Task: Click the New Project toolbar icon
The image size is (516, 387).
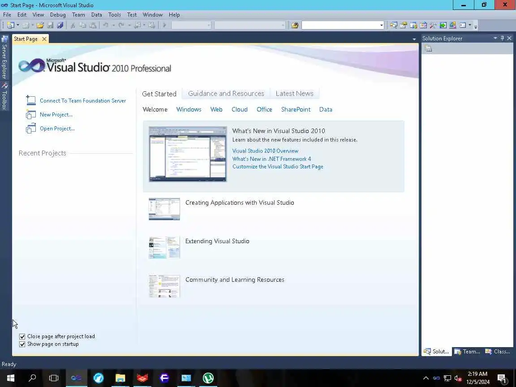Action: tap(11, 25)
